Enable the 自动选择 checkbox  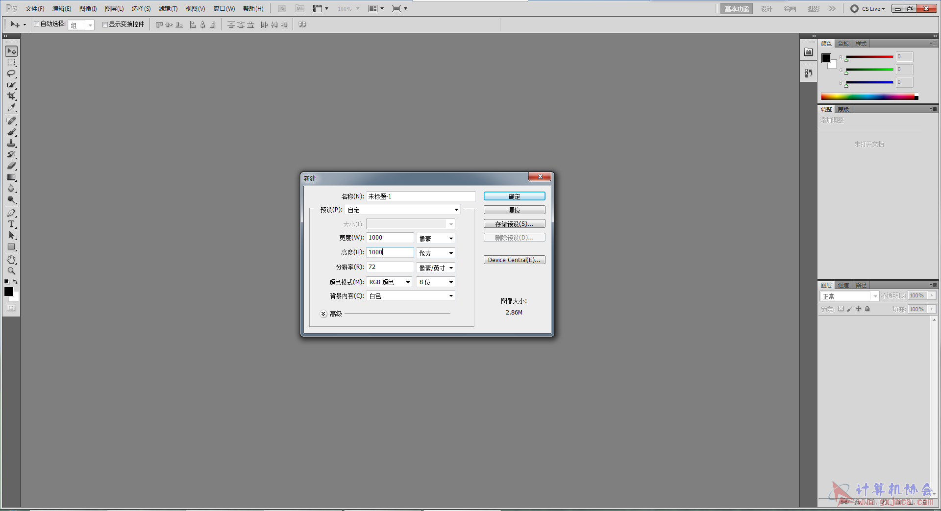[x=36, y=24]
